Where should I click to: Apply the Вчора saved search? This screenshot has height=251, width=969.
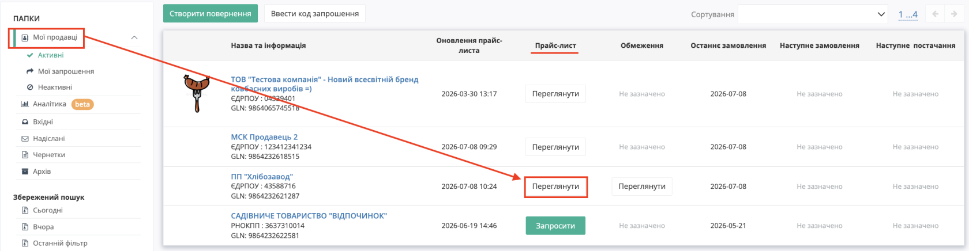click(x=43, y=227)
